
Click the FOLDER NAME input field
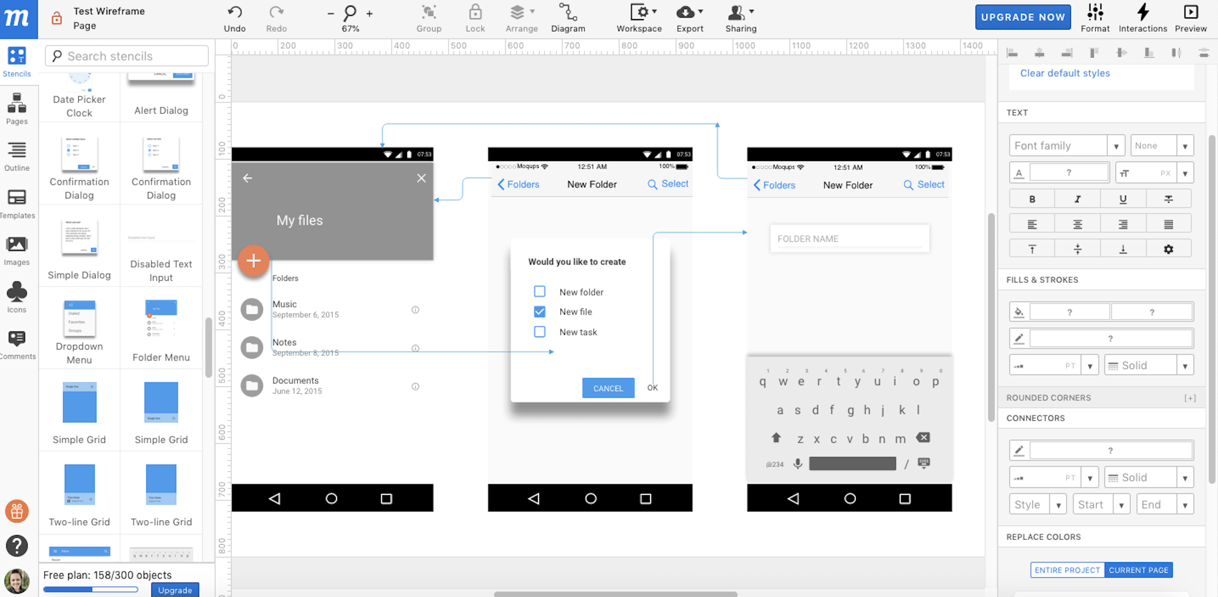click(x=849, y=238)
